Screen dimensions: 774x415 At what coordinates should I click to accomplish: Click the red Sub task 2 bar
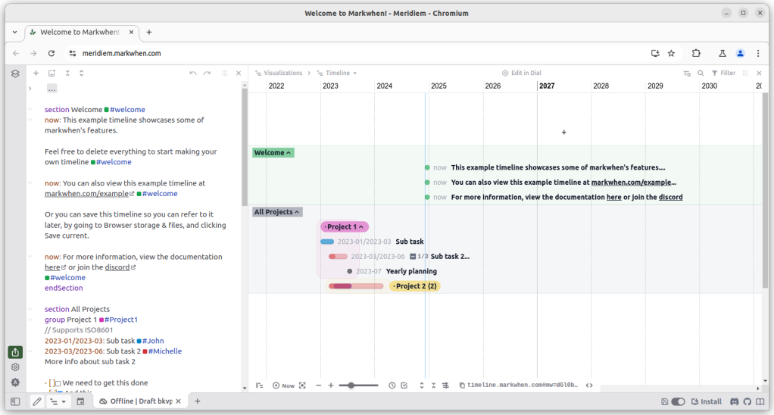click(x=338, y=257)
